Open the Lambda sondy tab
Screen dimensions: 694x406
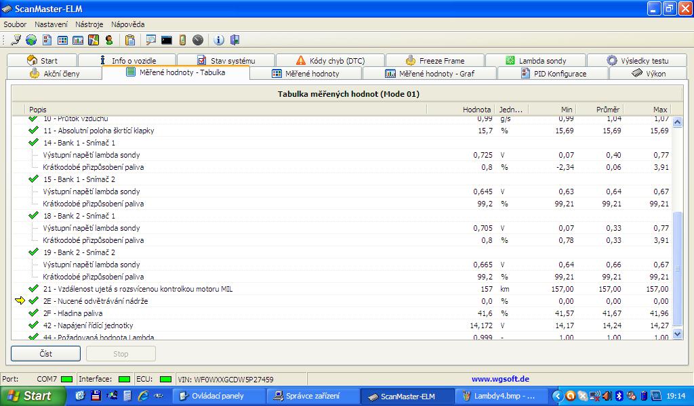pyautogui.click(x=535, y=60)
